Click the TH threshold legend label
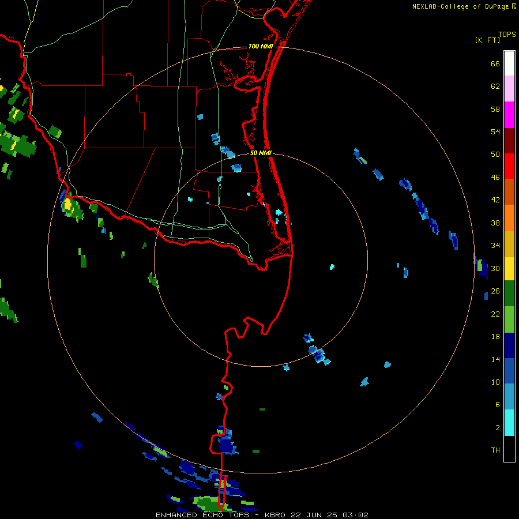Image resolution: width=519 pixels, height=519 pixels. click(x=495, y=450)
